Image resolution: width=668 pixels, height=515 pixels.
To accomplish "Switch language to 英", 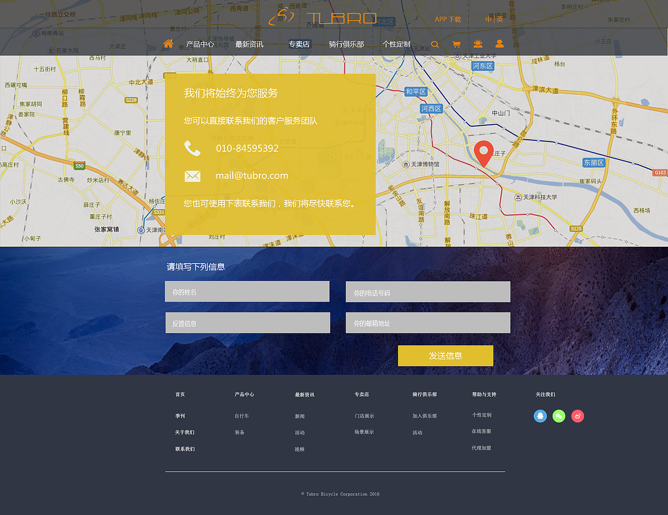I will point(499,19).
